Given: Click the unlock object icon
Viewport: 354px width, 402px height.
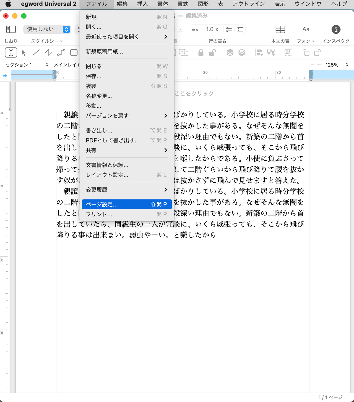Looking at the screenshot, I should (x=212, y=52).
